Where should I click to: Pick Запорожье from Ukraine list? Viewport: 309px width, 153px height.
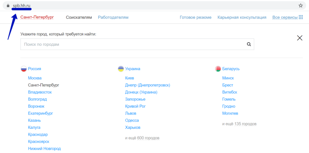(x=135, y=99)
